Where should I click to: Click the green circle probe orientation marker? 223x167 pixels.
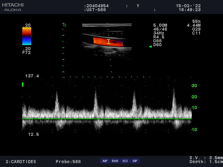(64, 25)
